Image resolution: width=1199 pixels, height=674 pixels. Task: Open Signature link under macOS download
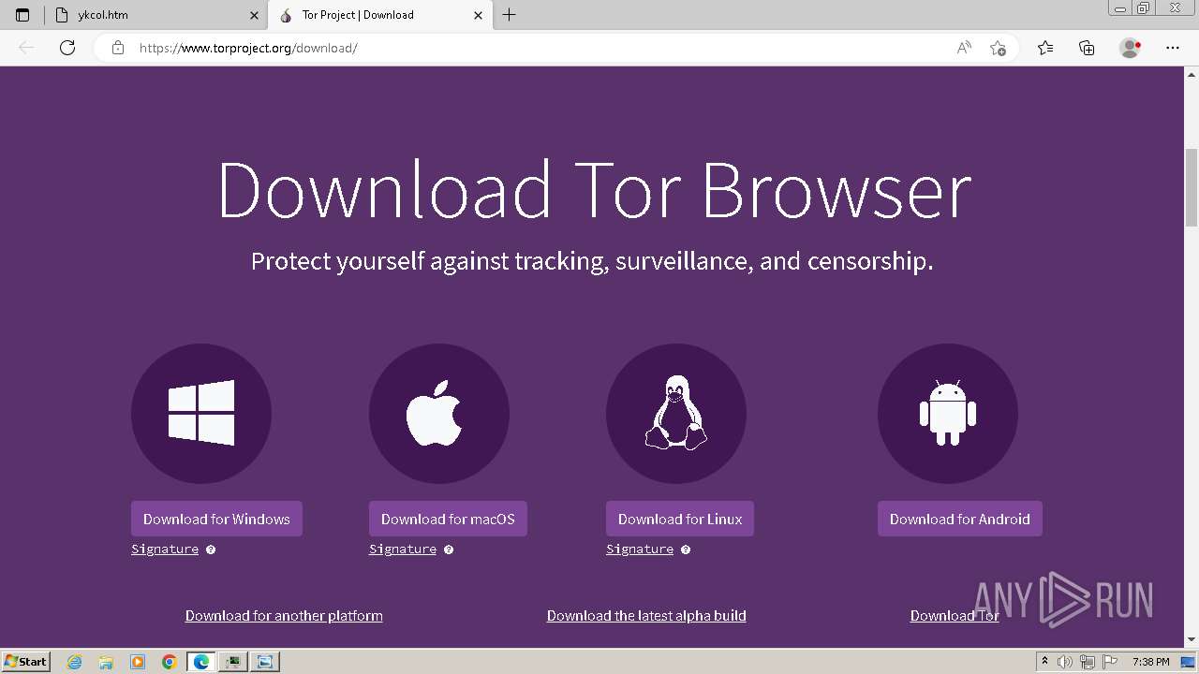point(403,549)
